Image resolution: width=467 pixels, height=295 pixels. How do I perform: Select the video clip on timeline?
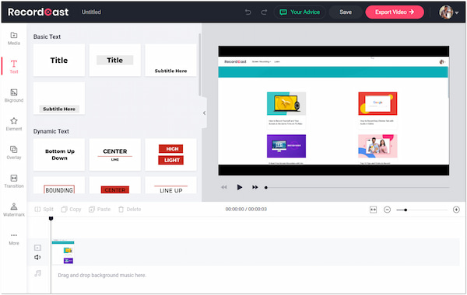click(63, 252)
